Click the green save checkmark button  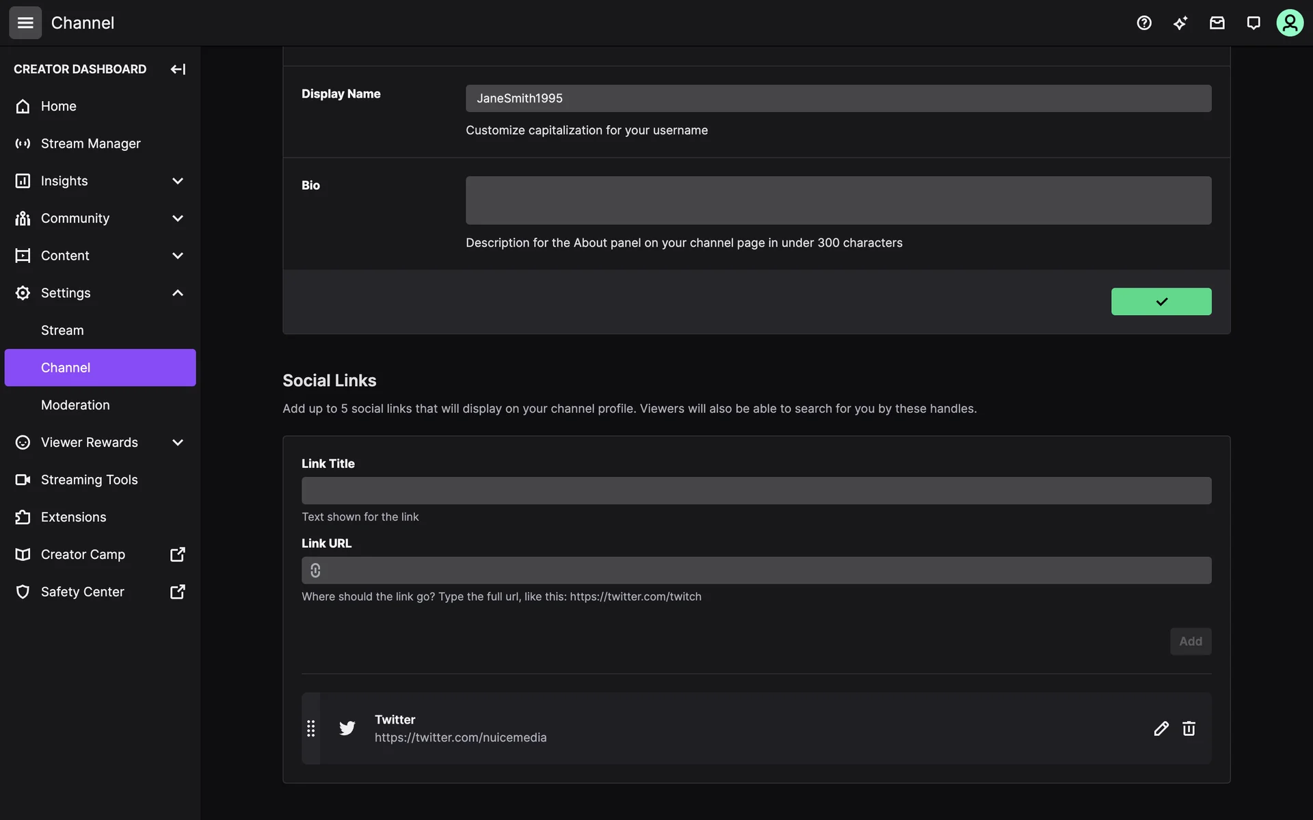pos(1161,301)
